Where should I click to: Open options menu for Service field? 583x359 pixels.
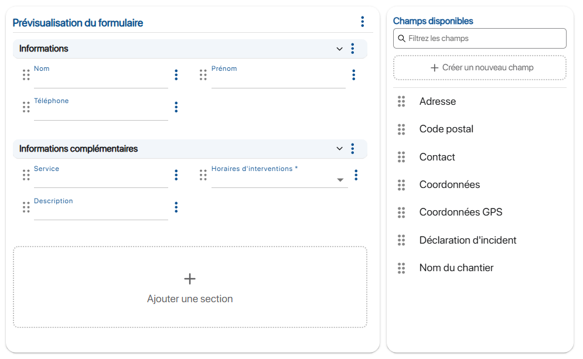pyautogui.click(x=176, y=175)
